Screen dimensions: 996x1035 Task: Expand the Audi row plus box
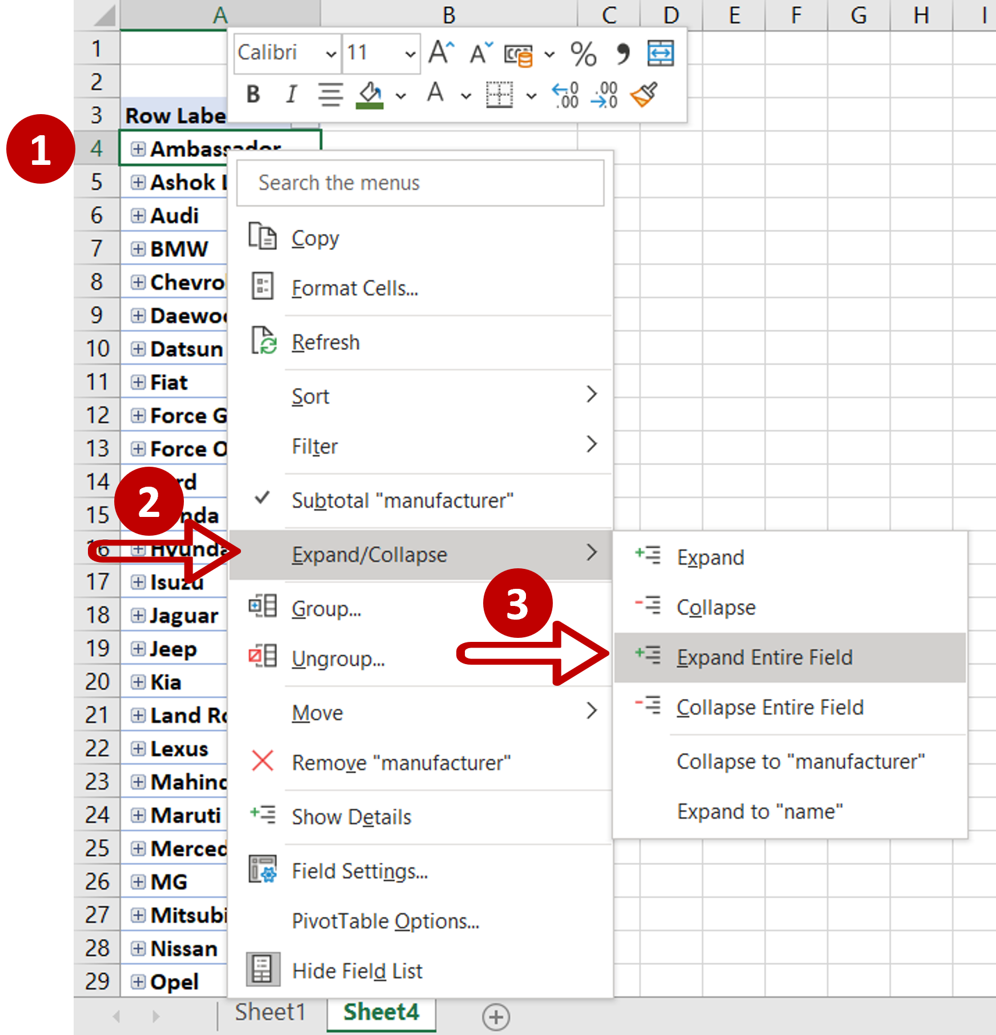(x=138, y=216)
